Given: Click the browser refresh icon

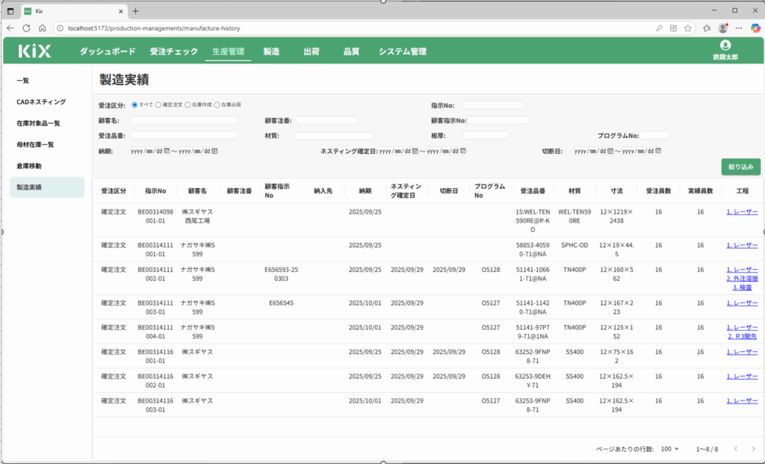Looking at the screenshot, I should (x=26, y=28).
